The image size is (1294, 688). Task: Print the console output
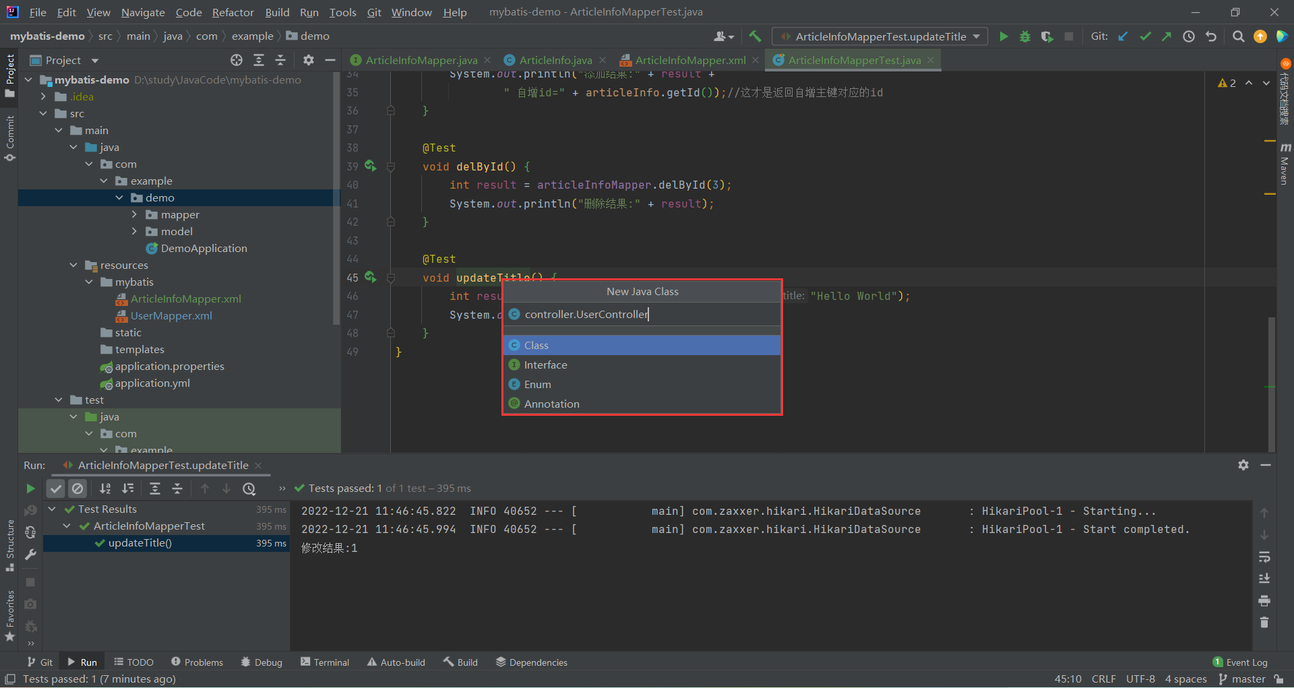point(1264,600)
